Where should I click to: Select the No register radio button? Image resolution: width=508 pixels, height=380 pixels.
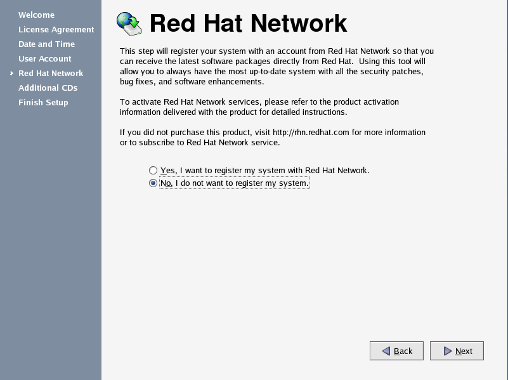click(x=153, y=183)
